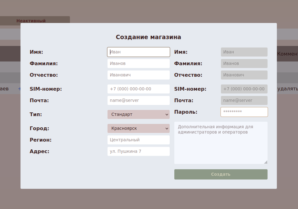Click the white SIM-номер phone field
This screenshot has height=209, width=298.
[138, 89]
